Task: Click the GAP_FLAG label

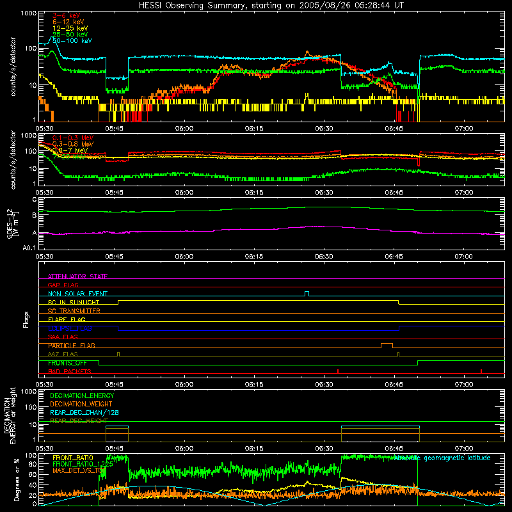Action: pyautogui.click(x=63, y=285)
